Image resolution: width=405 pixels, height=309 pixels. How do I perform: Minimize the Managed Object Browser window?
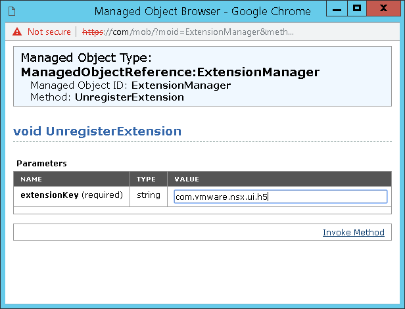pyautogui.click(x=337, y=9)
